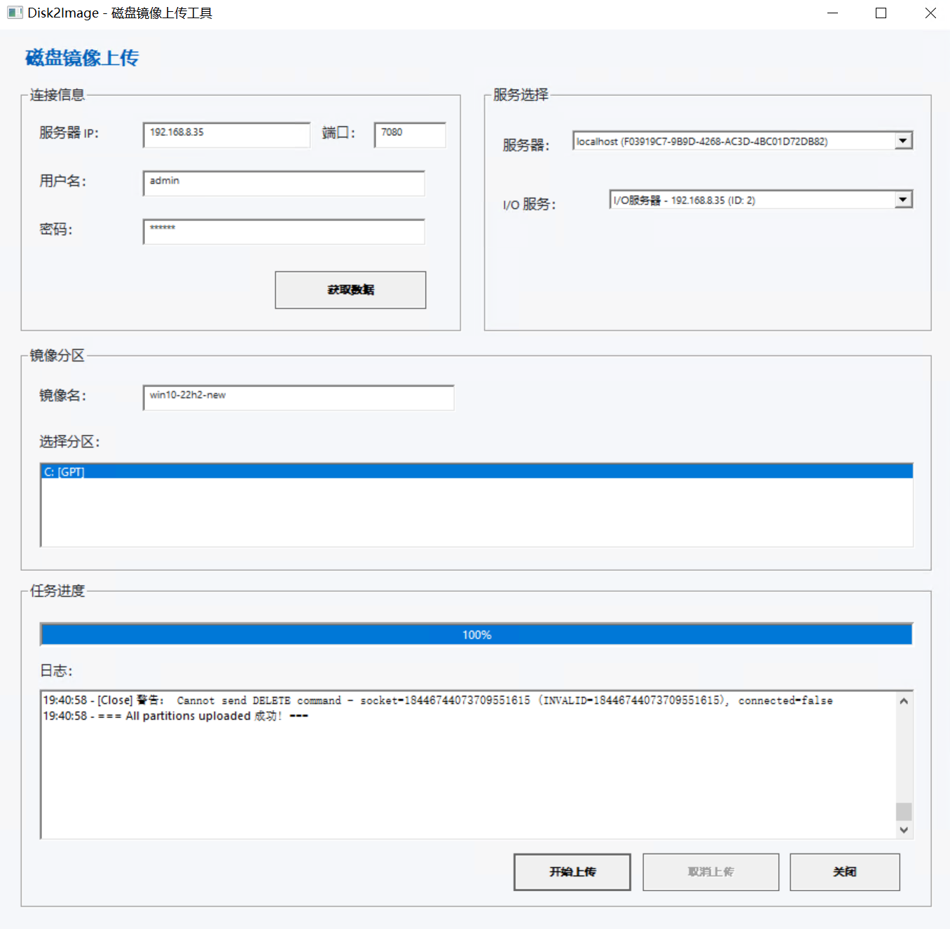Click the 用户名 field containing admin
This screenshot has width=950, height=929.
[x=284, y=183]
